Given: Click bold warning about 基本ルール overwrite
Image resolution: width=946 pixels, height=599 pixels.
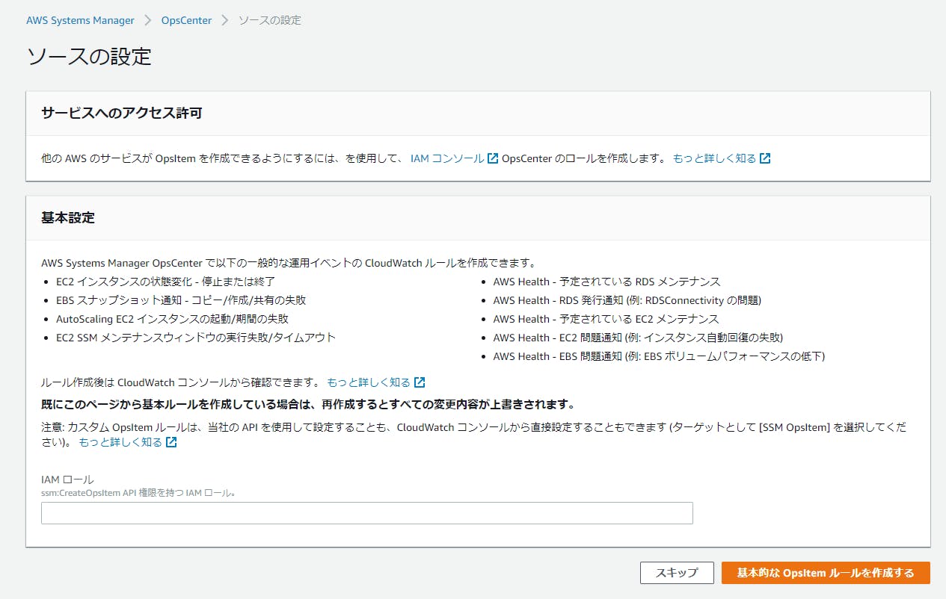Looking at the screenshot, I should coord(308,405).
